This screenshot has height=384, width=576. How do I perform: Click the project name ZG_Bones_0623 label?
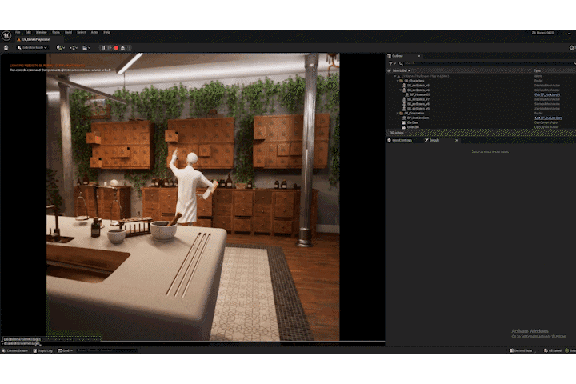point(542,33)
